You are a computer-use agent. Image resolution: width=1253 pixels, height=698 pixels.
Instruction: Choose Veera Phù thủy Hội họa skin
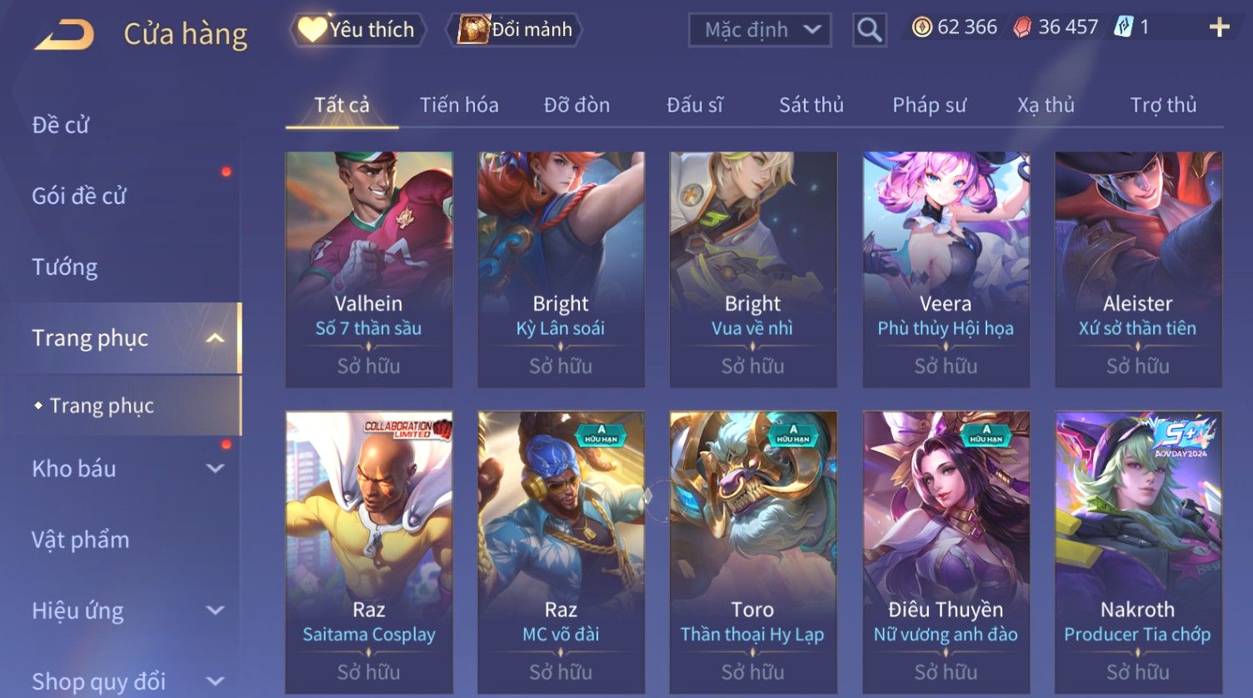coord(946,269)
